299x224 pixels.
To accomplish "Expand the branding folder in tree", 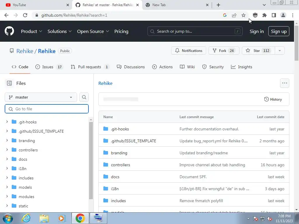I will coord(7,140).
